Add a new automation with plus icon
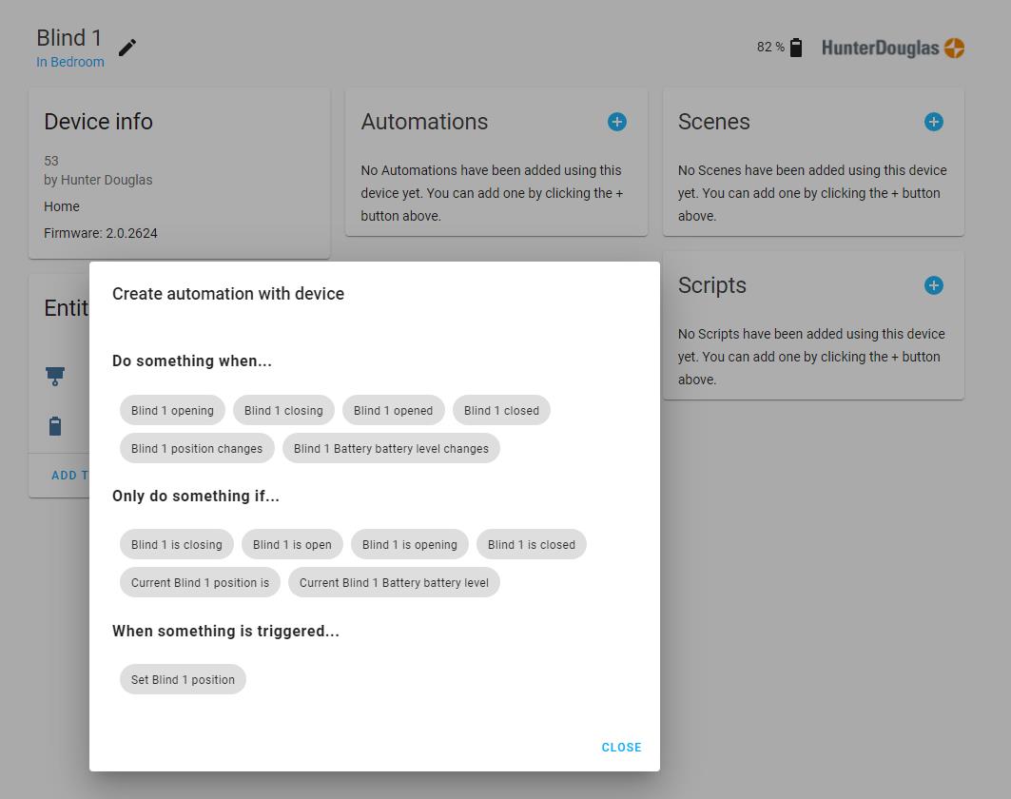The image size is (1011, 799). pos(617,122)
